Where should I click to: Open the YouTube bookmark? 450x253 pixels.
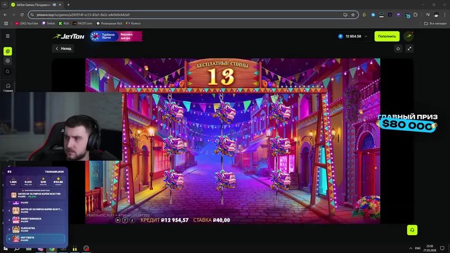tap(26, 23)
